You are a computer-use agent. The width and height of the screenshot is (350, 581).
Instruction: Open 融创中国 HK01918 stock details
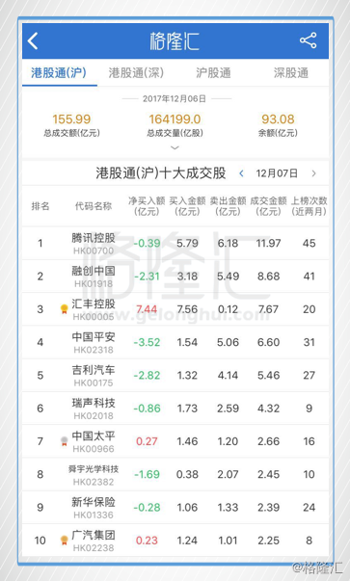175,277
